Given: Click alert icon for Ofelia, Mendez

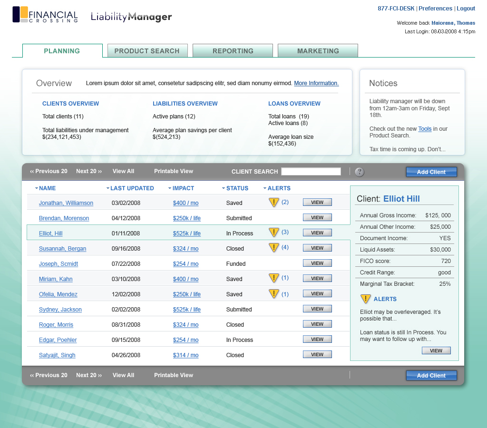Looking at the screenshot, I should pos(274,294).
